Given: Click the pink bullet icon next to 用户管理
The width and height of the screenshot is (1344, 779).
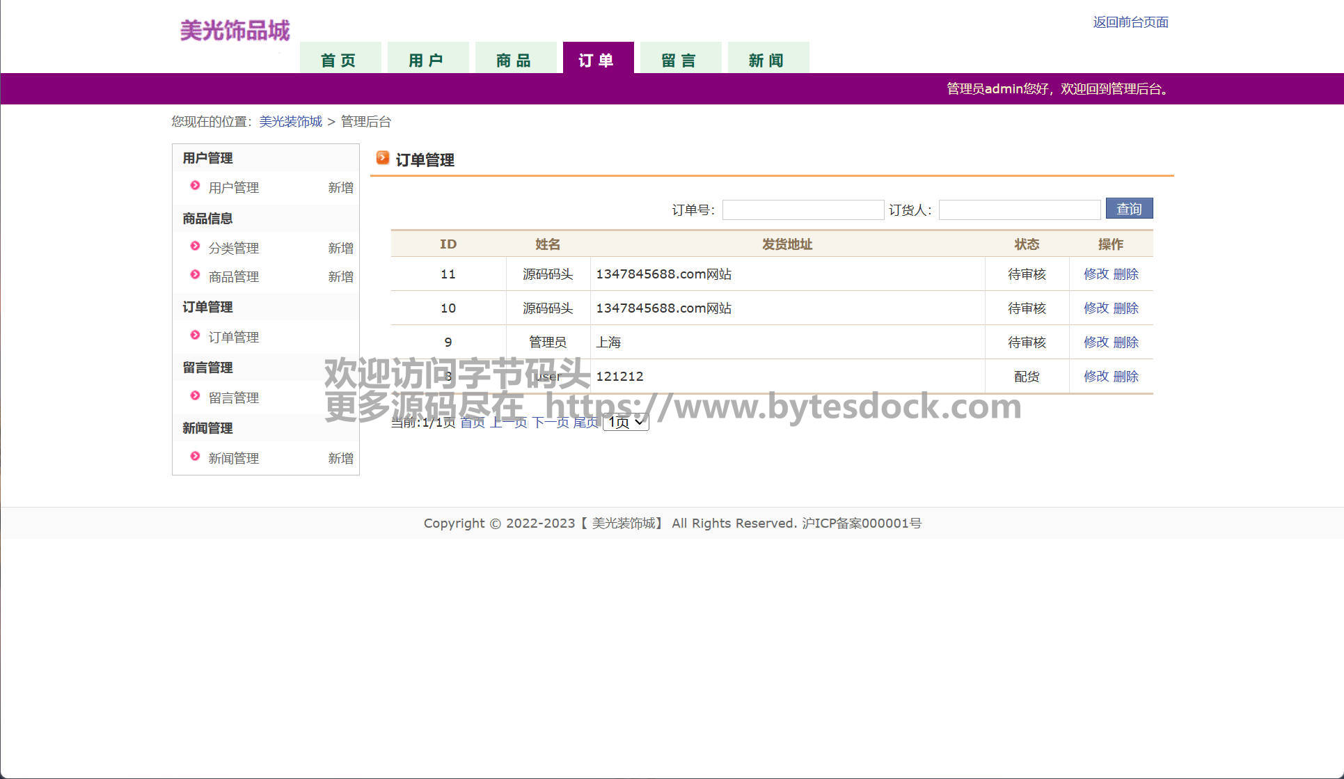Looking at the screenshot, I should [195, 185].
